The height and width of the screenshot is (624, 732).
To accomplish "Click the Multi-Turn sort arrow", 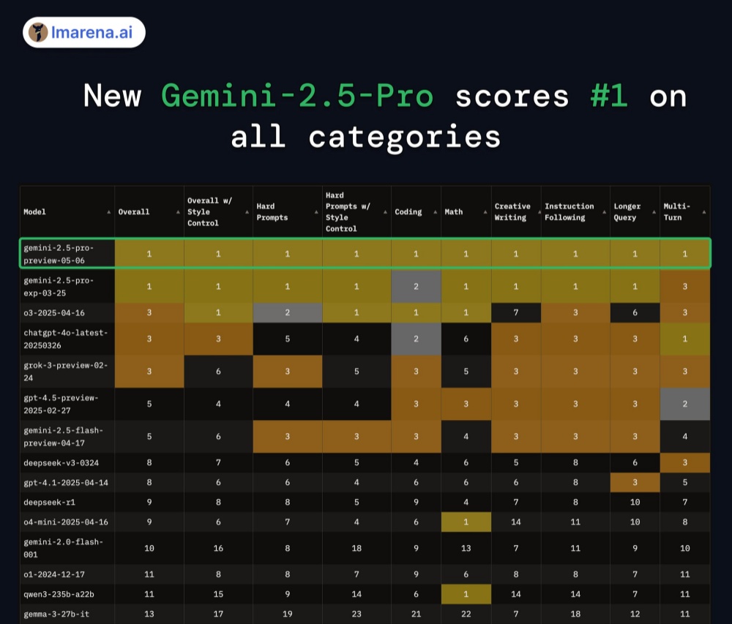I will 703,212.
